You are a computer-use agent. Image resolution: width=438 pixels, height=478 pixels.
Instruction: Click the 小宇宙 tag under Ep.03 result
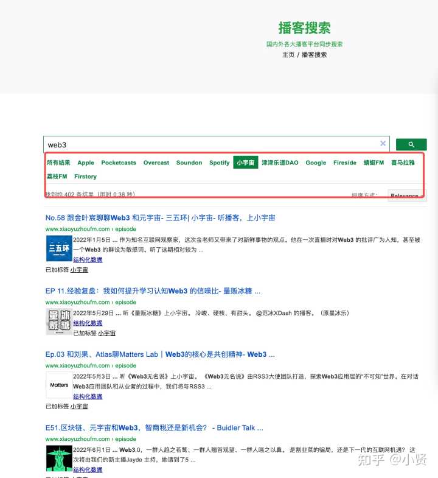pyautogui.click(x=79, y=406)
